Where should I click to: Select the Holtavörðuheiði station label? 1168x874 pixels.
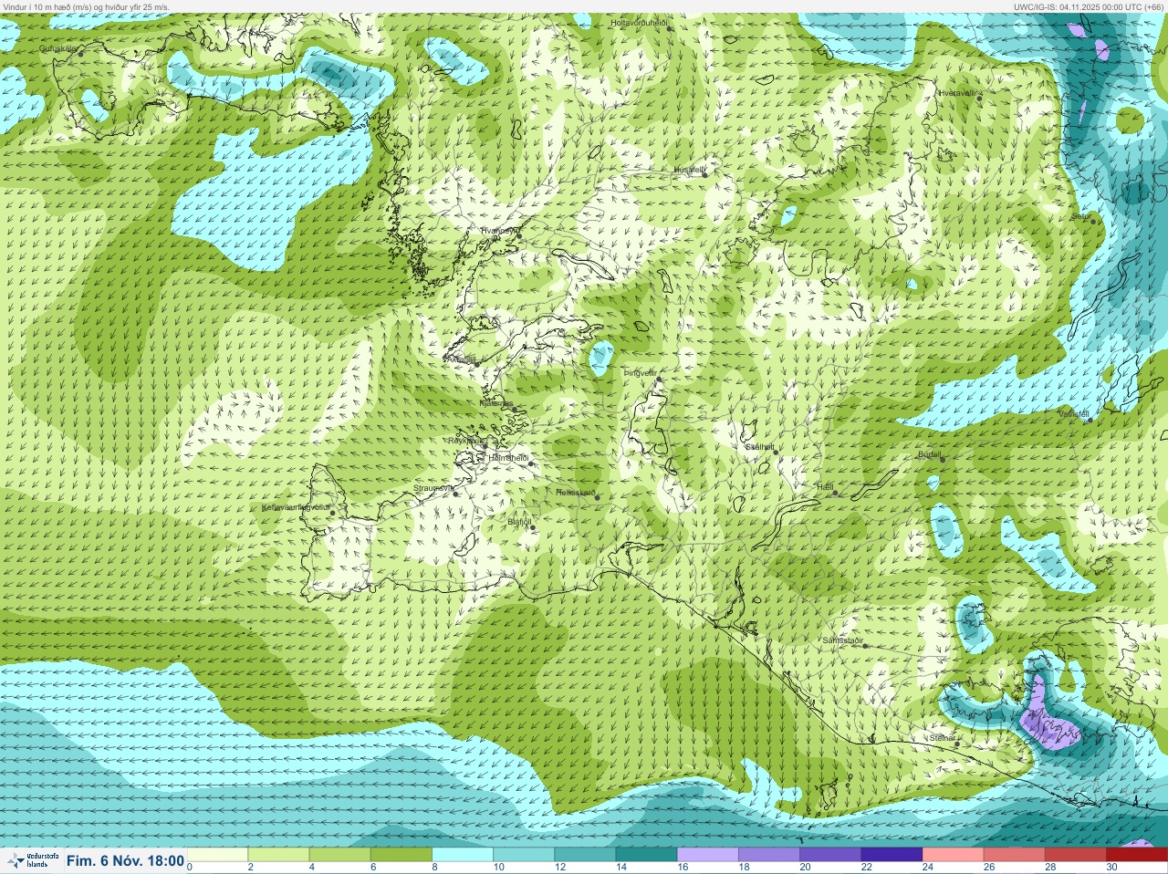click(639, 22)
